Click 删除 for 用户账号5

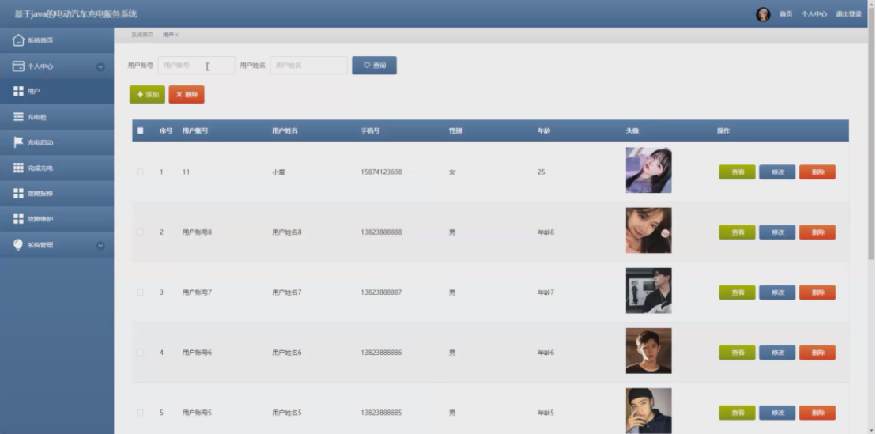[x=817, y=413]
